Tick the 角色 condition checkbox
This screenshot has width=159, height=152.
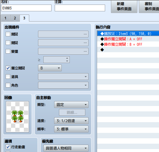point(8,85)
